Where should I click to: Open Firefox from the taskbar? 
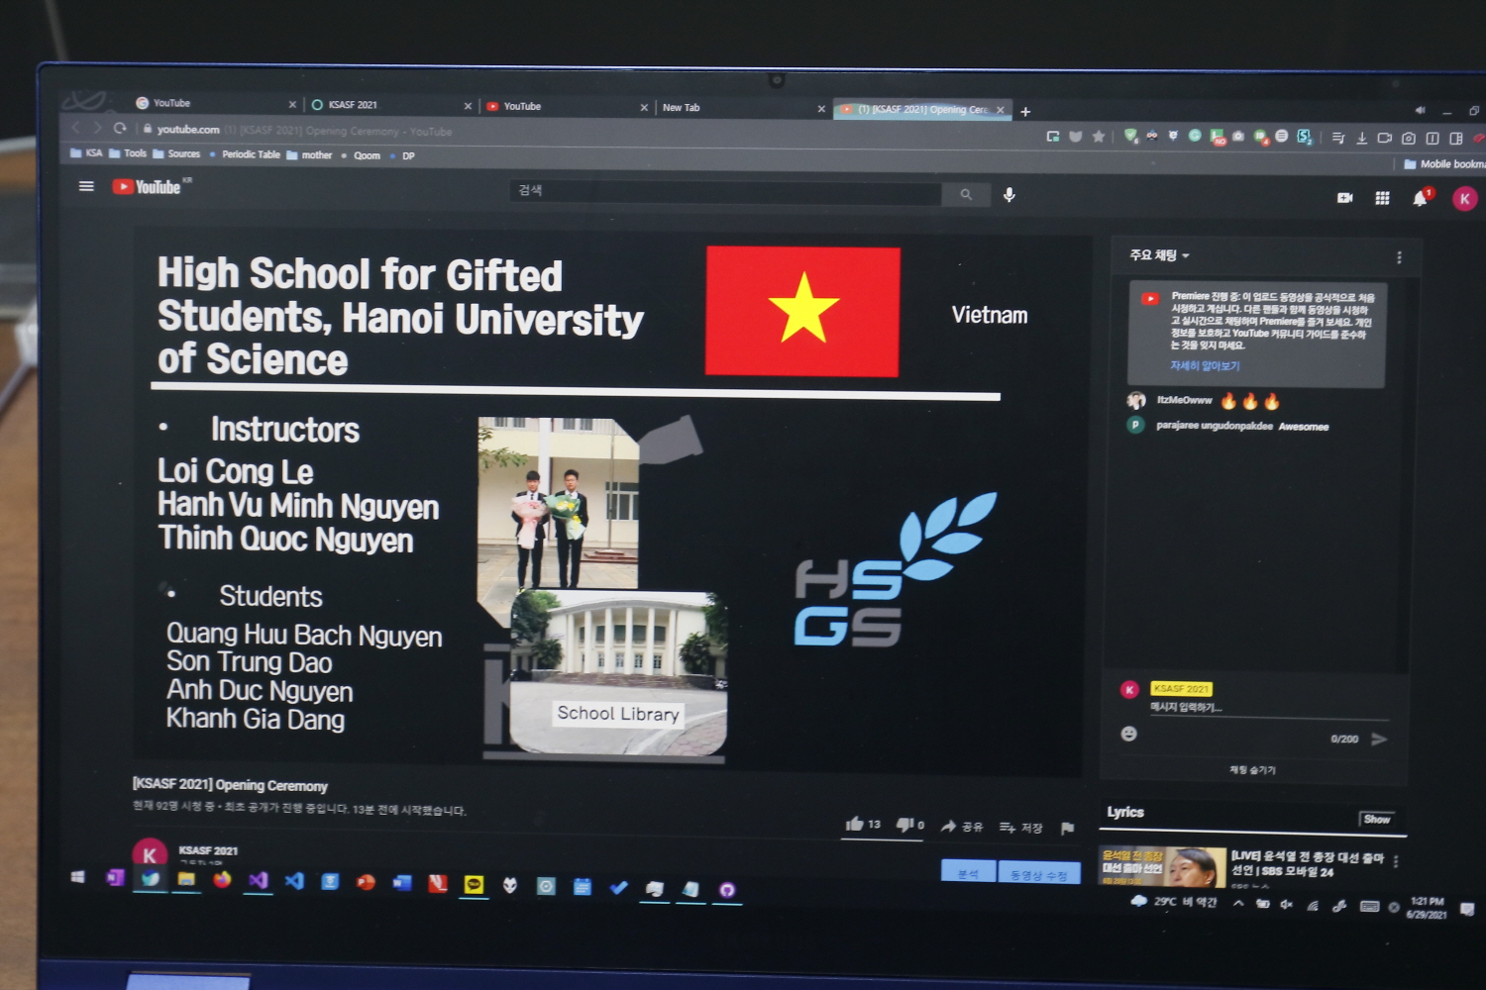coord(222,879)
